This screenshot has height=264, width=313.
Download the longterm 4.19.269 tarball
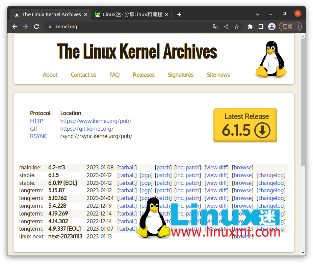point(127,214)
